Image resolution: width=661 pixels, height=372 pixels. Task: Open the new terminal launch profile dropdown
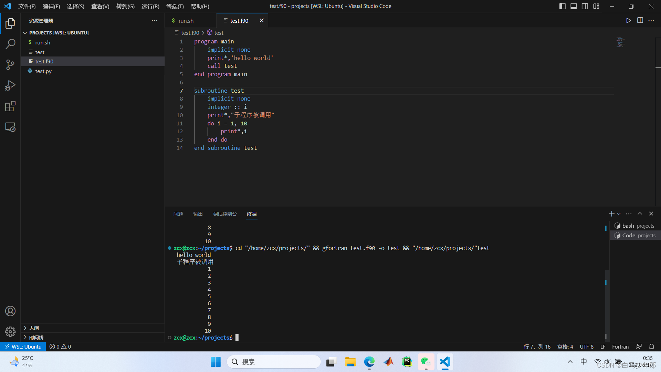click(619, 214)
